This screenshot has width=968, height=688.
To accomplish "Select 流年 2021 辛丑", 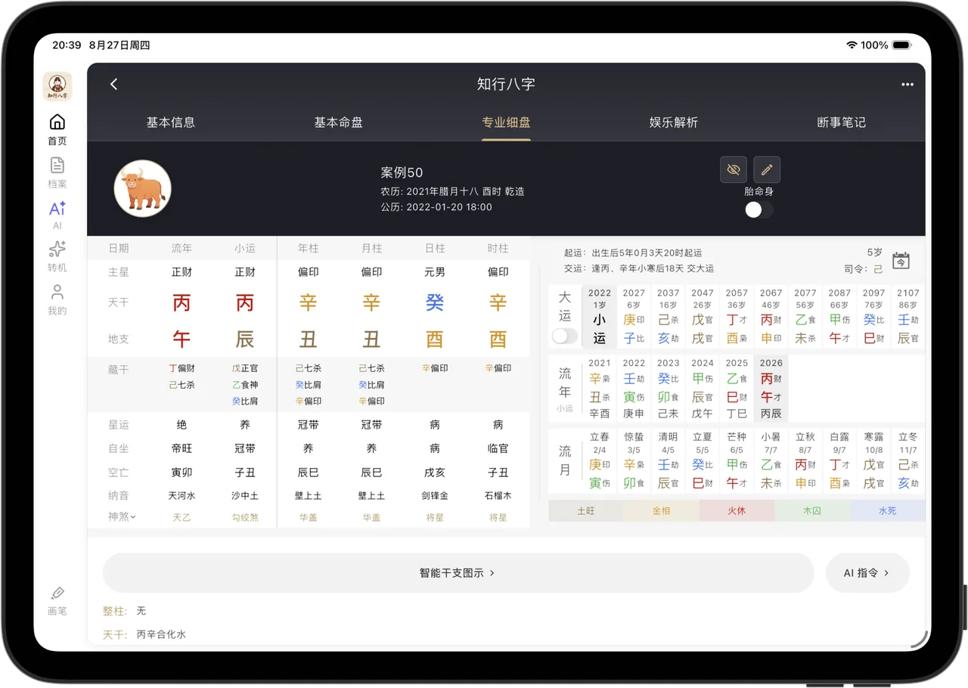I will (600, 389).
